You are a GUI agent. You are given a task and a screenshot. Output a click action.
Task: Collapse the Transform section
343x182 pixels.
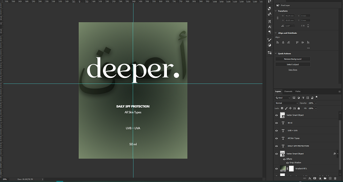point(275,11)
